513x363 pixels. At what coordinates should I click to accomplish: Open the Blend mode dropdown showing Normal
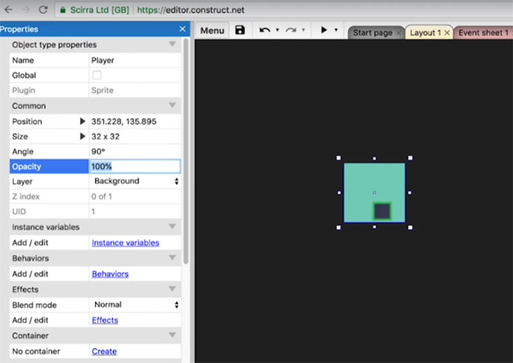tap(134, 305)
